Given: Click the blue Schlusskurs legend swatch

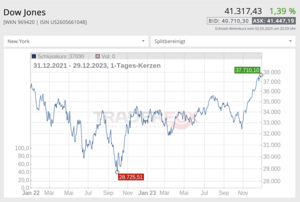Looking at the screenshot, I should coord(34,56).
